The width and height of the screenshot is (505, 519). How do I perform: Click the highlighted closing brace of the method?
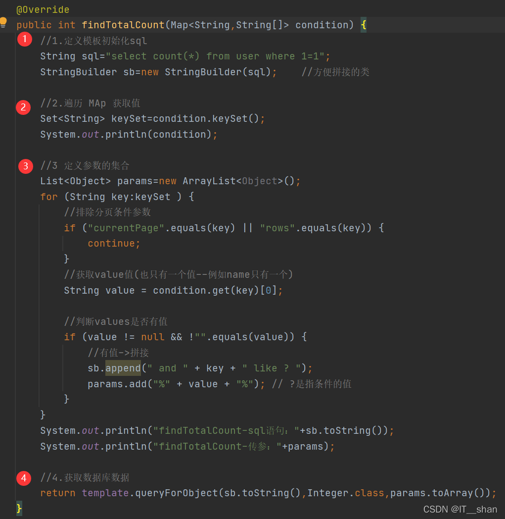[19, 509]
